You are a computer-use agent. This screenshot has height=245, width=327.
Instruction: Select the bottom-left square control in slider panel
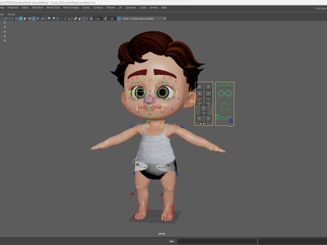(x=200, y=118)
